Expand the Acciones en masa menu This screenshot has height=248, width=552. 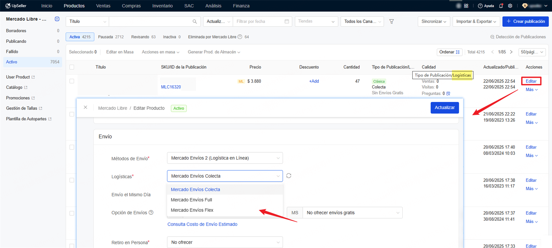click(161, 52)
